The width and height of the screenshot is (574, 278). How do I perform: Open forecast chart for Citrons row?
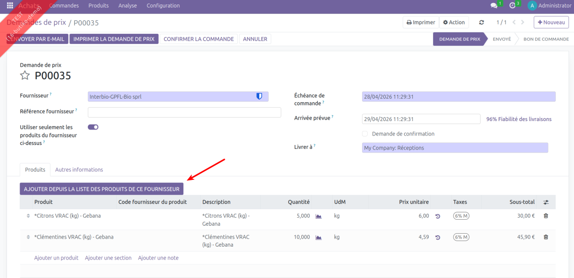318,216
